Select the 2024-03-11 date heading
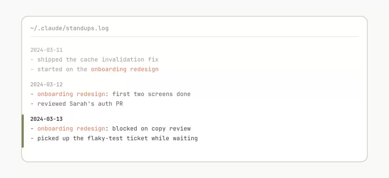The height and width of the screenshot is (178, 389). click(x=46, y=50)
